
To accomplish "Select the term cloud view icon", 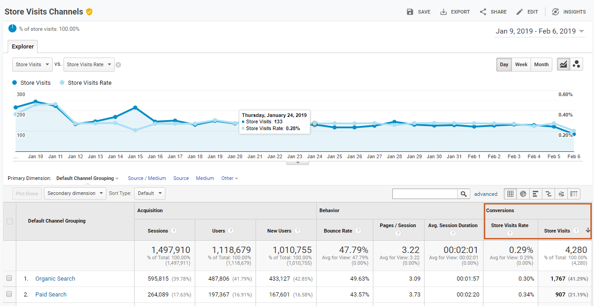I will tap(561, 194).
